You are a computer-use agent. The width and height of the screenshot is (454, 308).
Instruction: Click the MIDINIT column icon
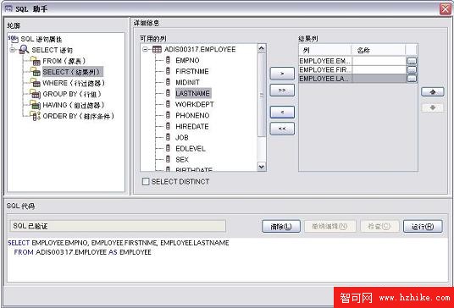click(x=168, y=82)
